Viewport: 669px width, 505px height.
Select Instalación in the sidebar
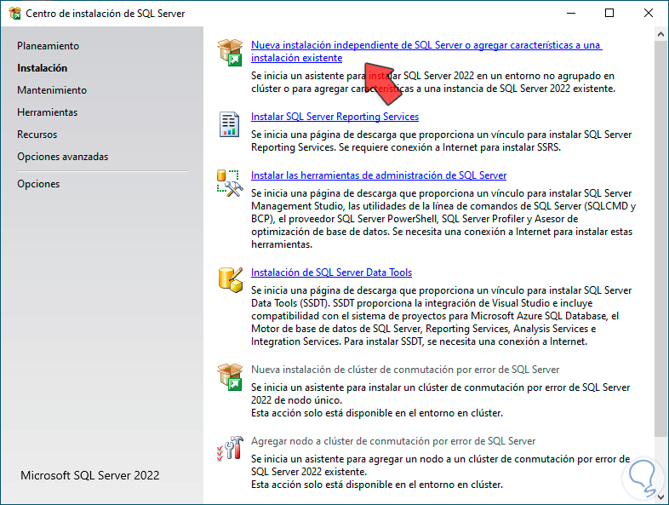tap(42, 68)
